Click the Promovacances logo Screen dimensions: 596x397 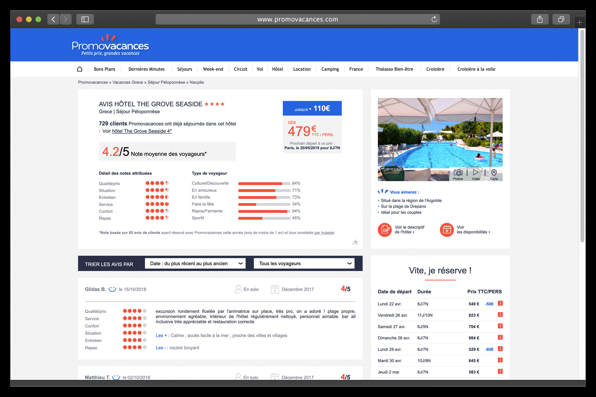tap(110, 46)
